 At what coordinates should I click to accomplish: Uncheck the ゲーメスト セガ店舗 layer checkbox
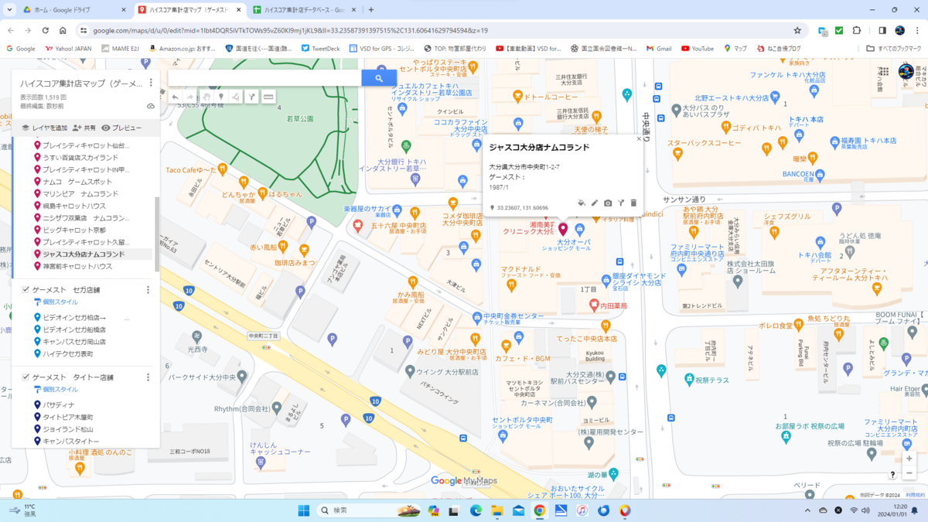[x=26, y=290]
